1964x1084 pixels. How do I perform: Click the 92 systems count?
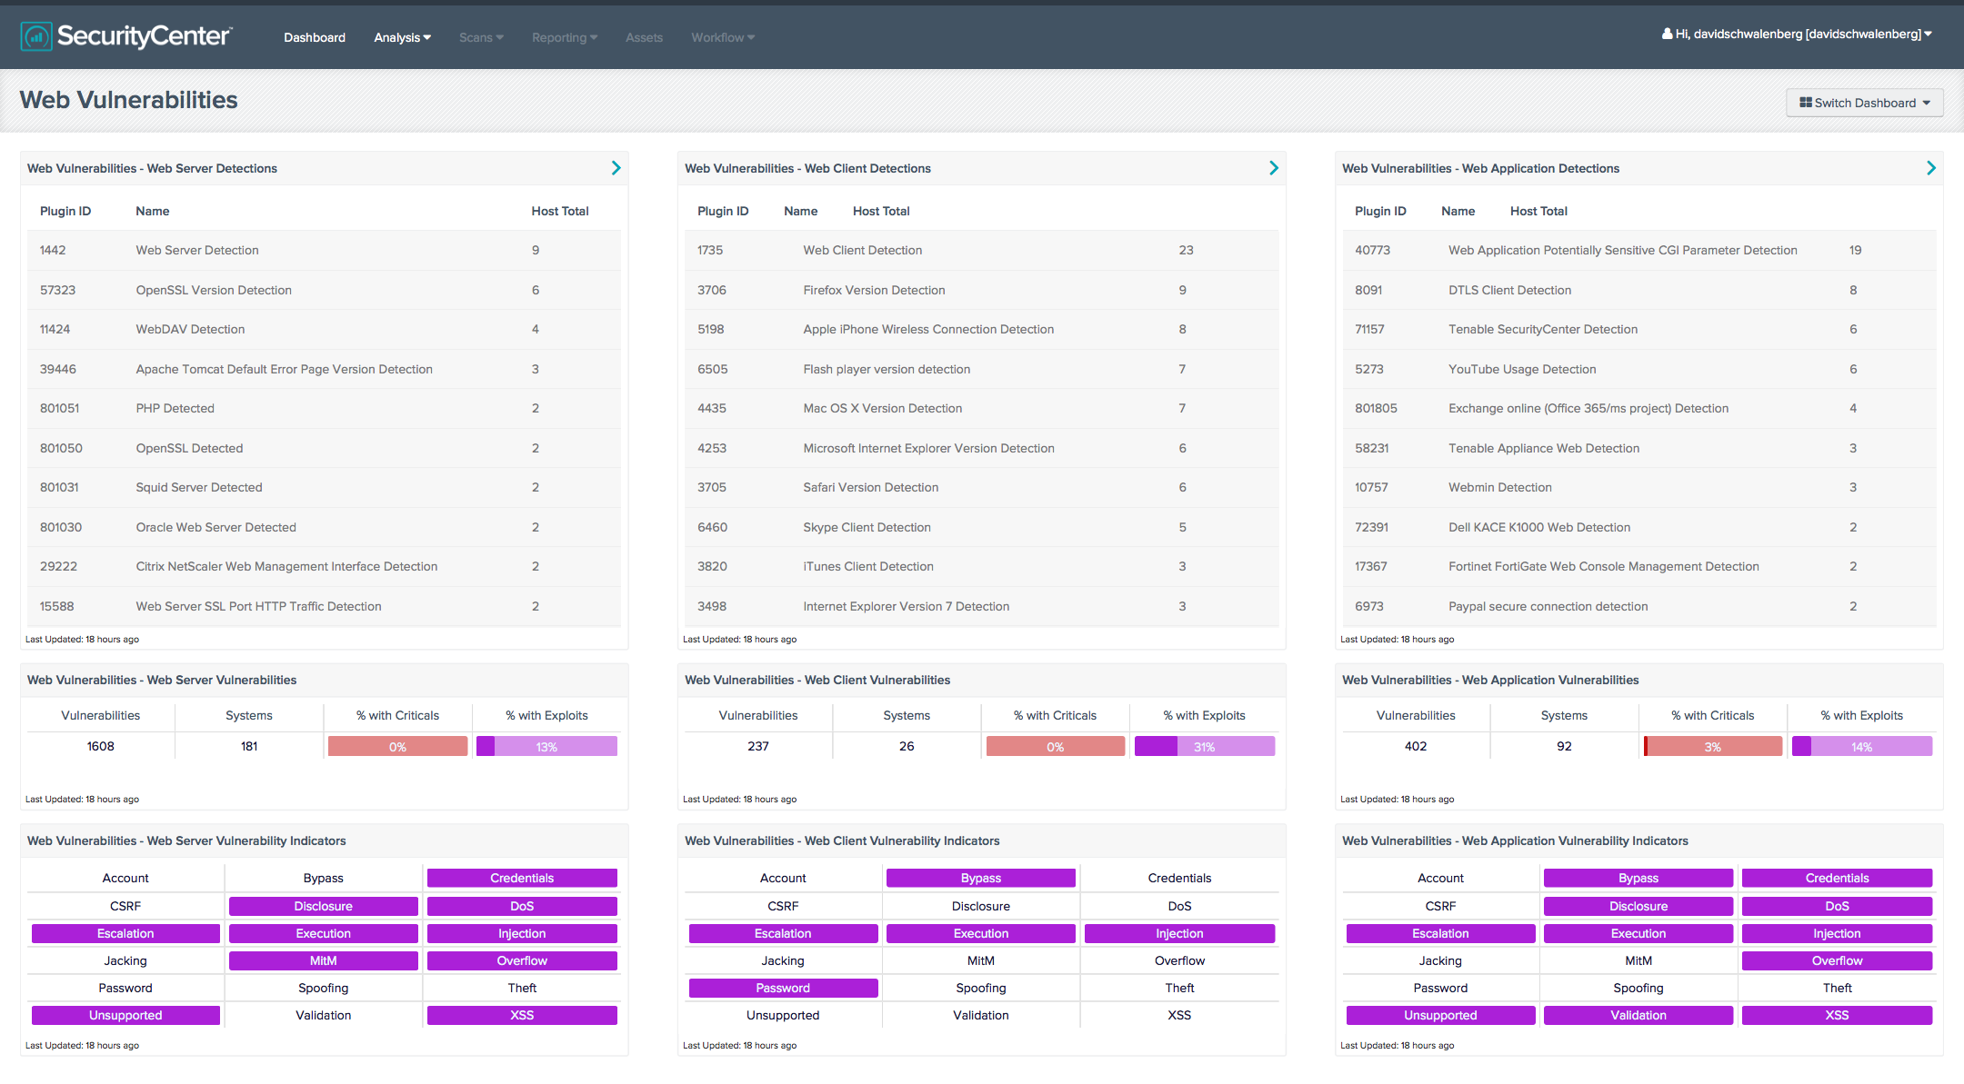[x=1564, y=746]
